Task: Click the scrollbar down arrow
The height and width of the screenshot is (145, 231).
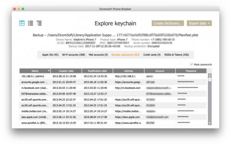Action: click(210, 123)
